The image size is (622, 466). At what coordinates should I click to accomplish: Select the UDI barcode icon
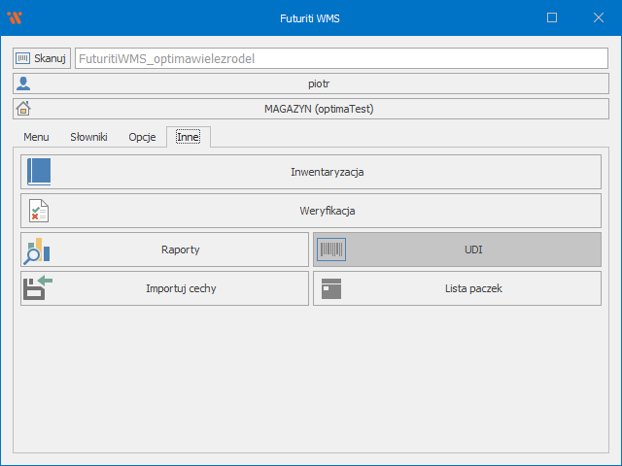point(331,250)
